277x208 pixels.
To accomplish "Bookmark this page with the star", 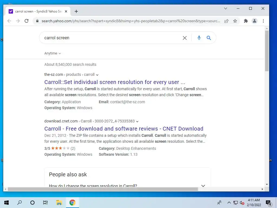I will [x=235, y=21].
